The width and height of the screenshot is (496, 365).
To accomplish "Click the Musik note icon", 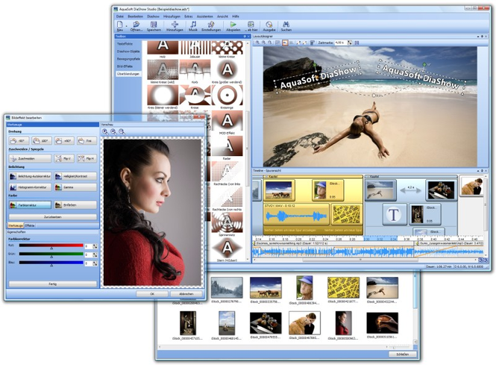I will 193,25.
